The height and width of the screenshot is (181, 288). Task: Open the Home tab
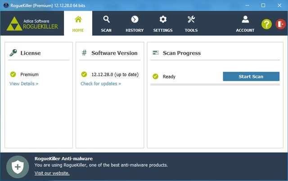click(78, 23)
